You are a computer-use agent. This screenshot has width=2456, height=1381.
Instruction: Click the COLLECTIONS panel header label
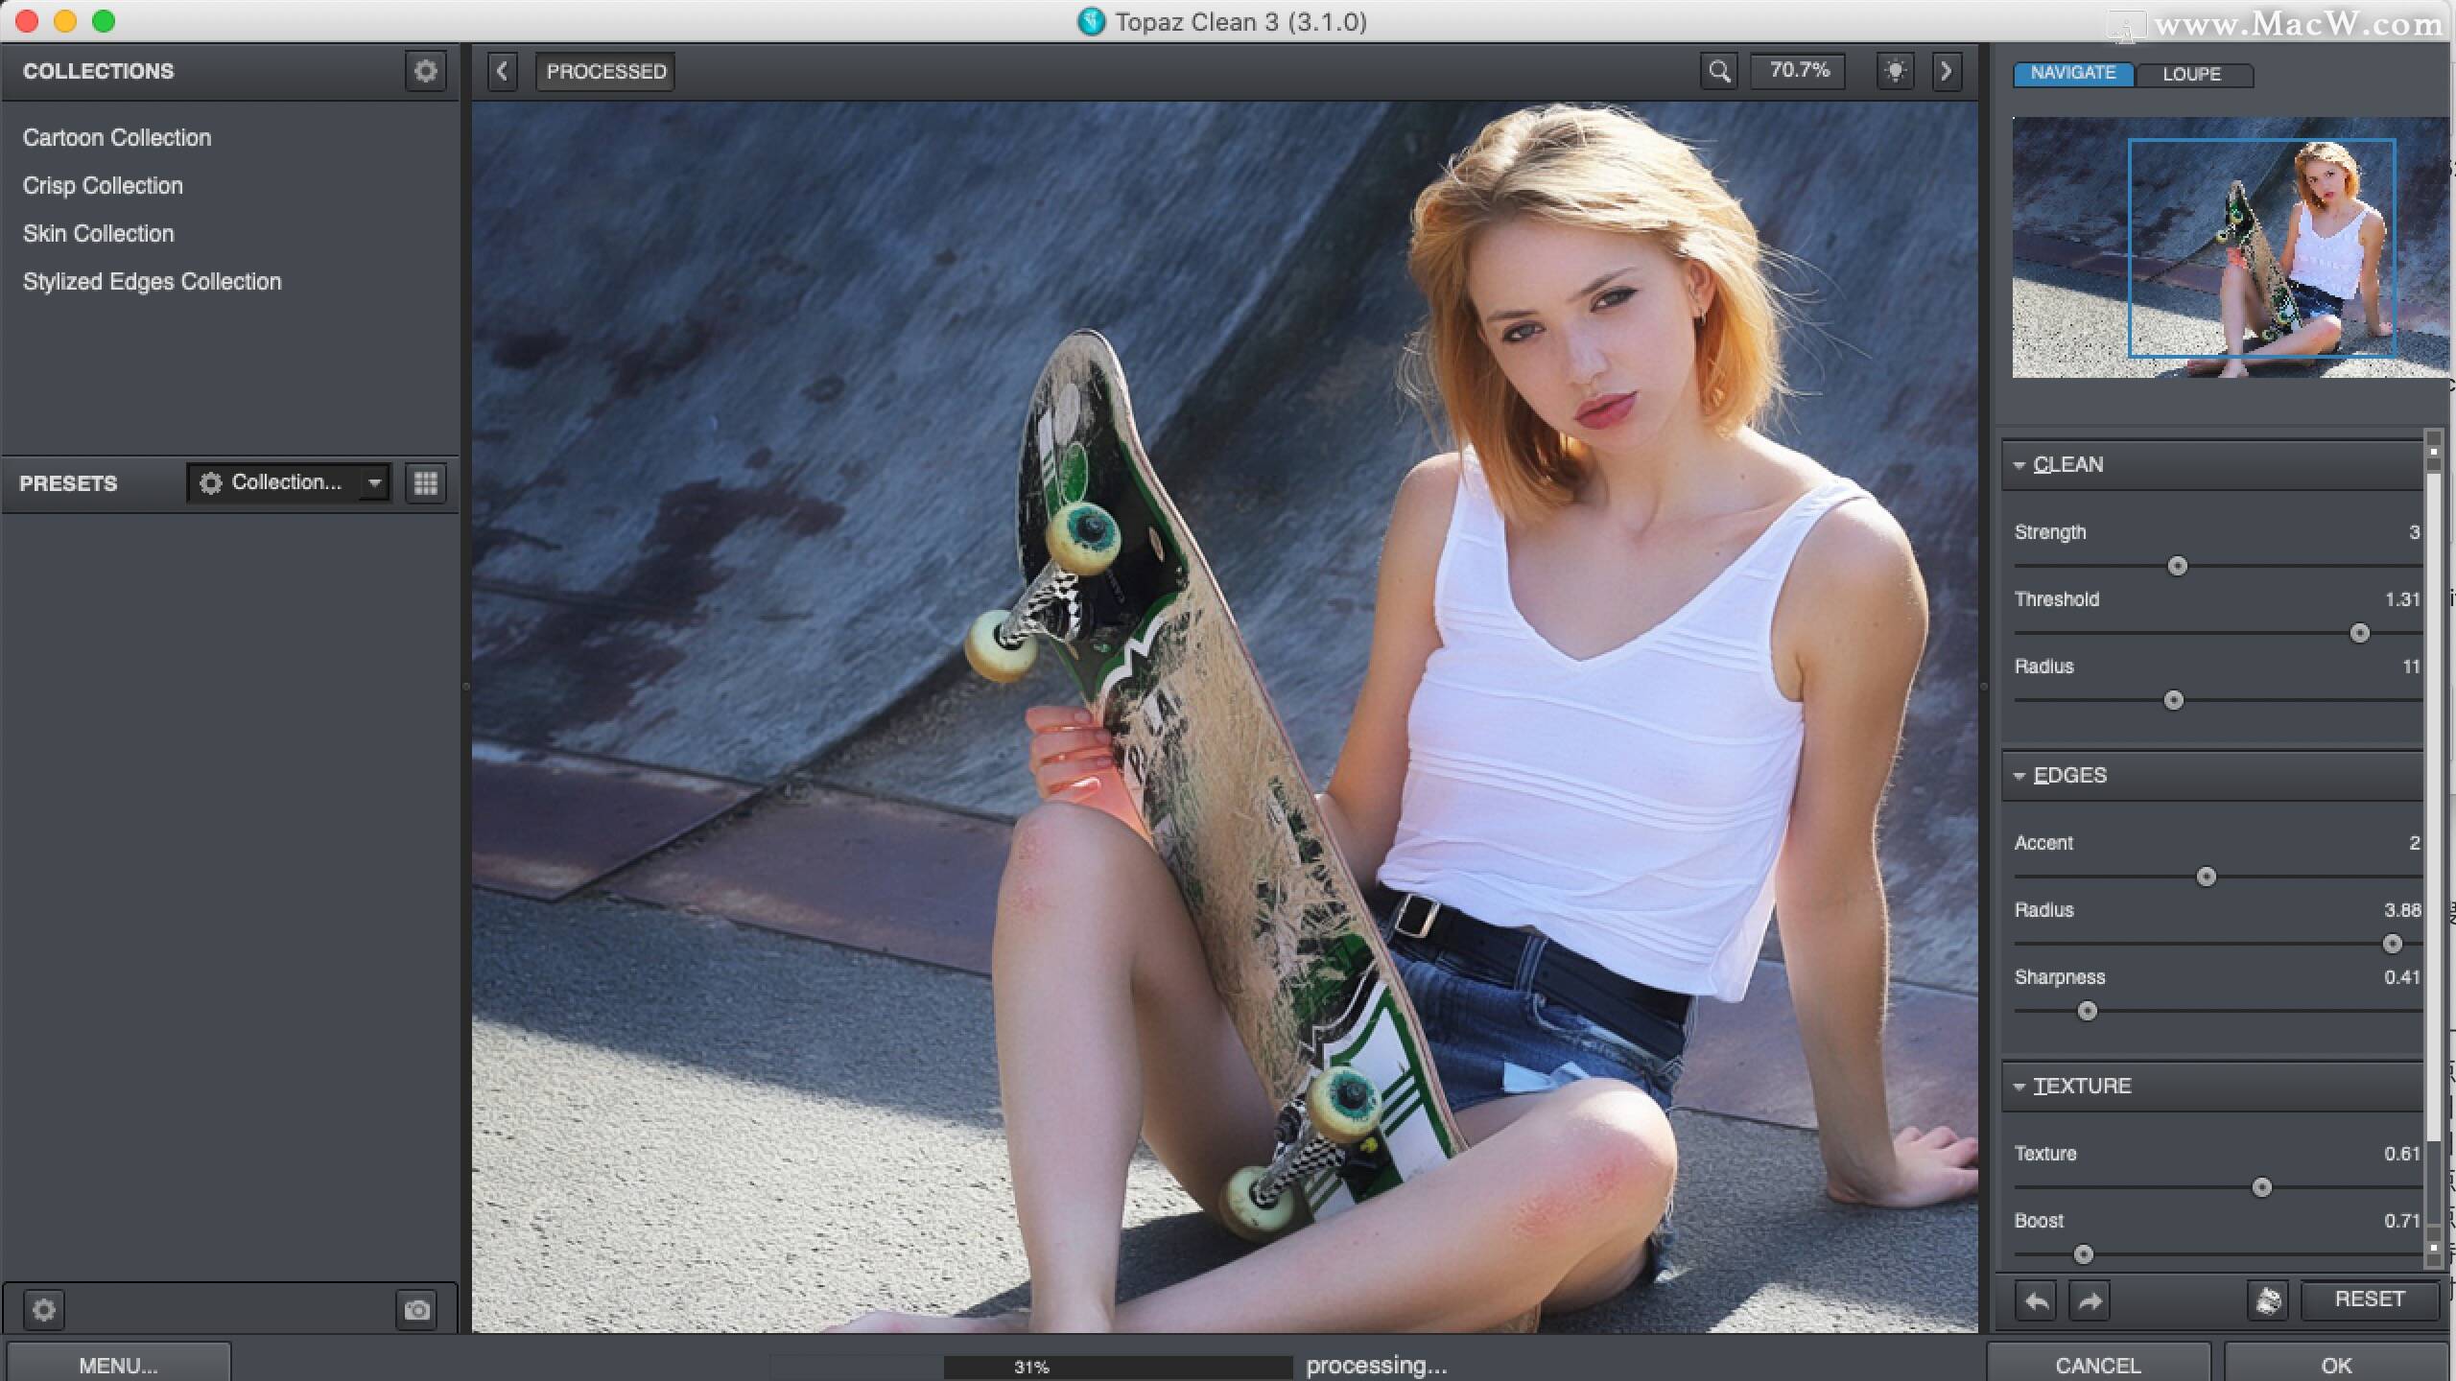pyautogui.click(x=99, y=71)
